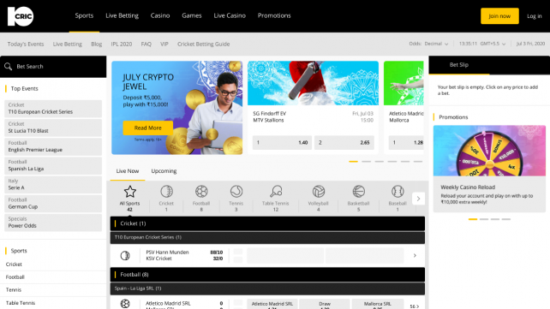Screen dimensions: 550x309
Task: Open the IPL 2020 link
Action: (x=122, y=45)
